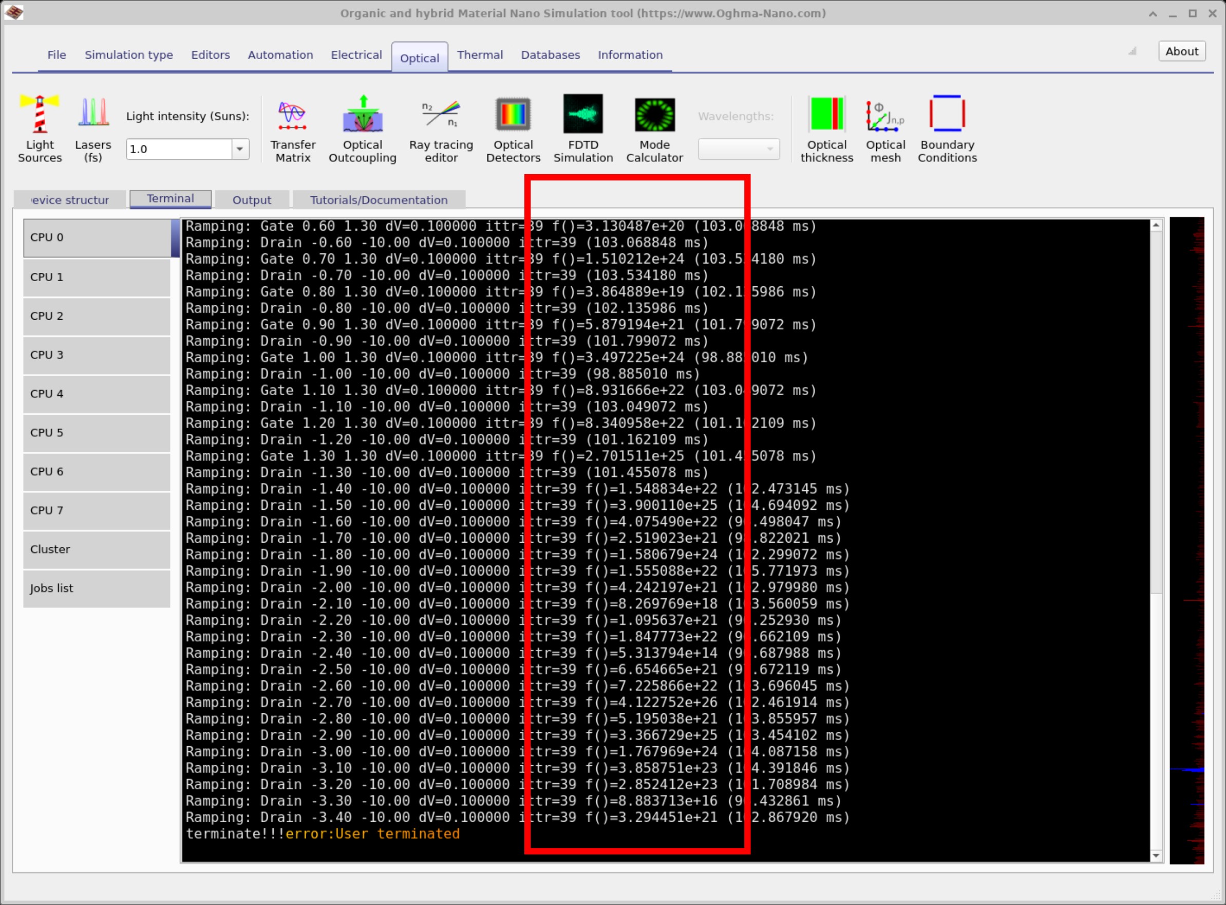Open the Ray tracing editor
Viewport: 1226px width, 905px height.
441,127
